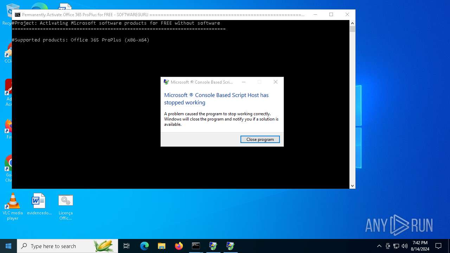The image size is (450, 253).
Task: Minimize the Office 365 activation console window
Action: (315, 14)
